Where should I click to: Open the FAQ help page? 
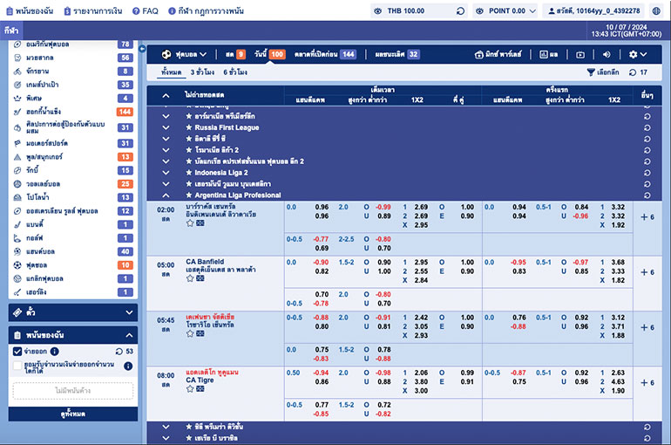click(x=145, y=10)
